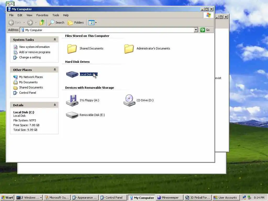Switch to User Accounts taskbar button
The image size is (268, 201).
tap(226, 198)
